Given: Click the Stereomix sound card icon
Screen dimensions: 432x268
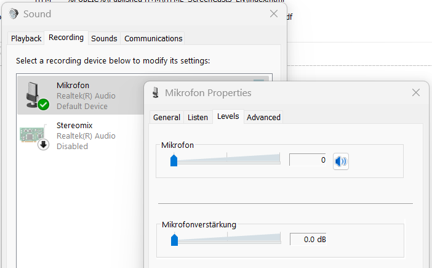Looking at the screenshot, I should click(33, 135).
